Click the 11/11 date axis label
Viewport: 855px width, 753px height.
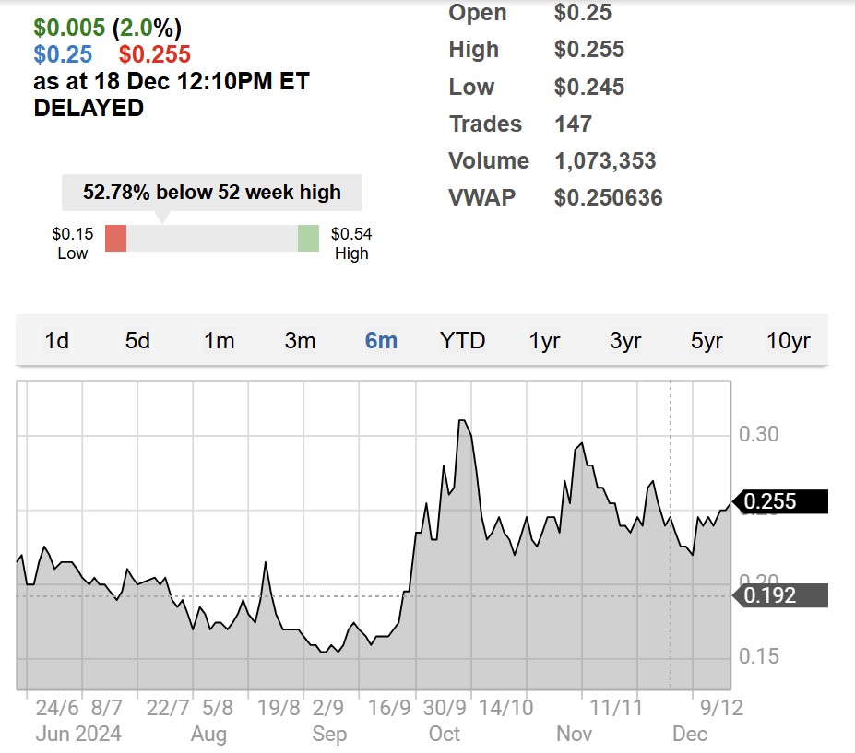pyautogui.click(x=615, y=709)
